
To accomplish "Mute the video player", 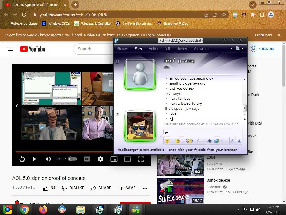I will (x=48, y=159).
